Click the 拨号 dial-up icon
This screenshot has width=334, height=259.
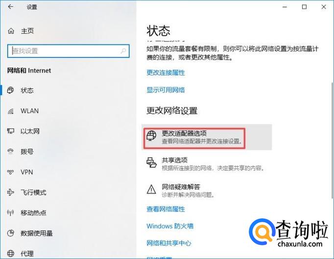[x=10, y=152]
